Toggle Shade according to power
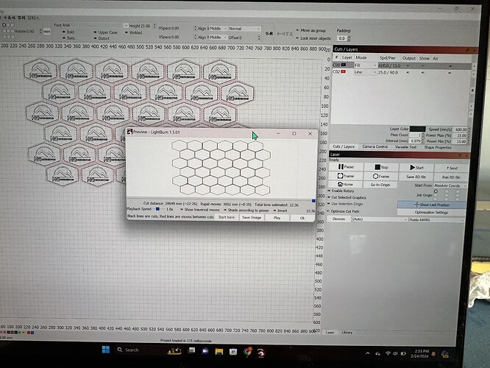The image size is (490, 368). click(x=246, y=210)
